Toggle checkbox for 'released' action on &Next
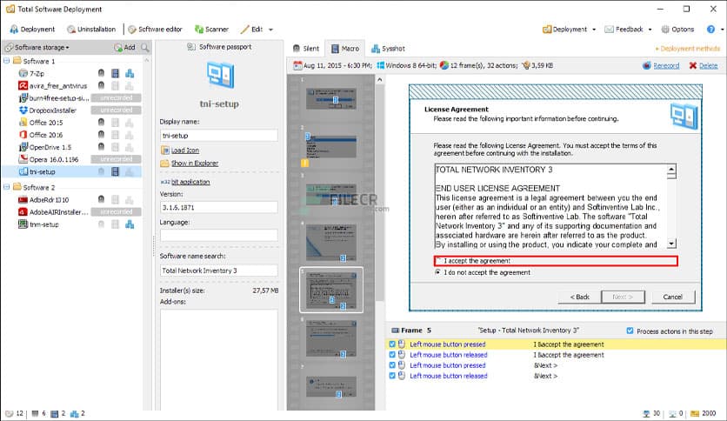The height and width of the screenshot is (421, 727). tap(392, 376)
